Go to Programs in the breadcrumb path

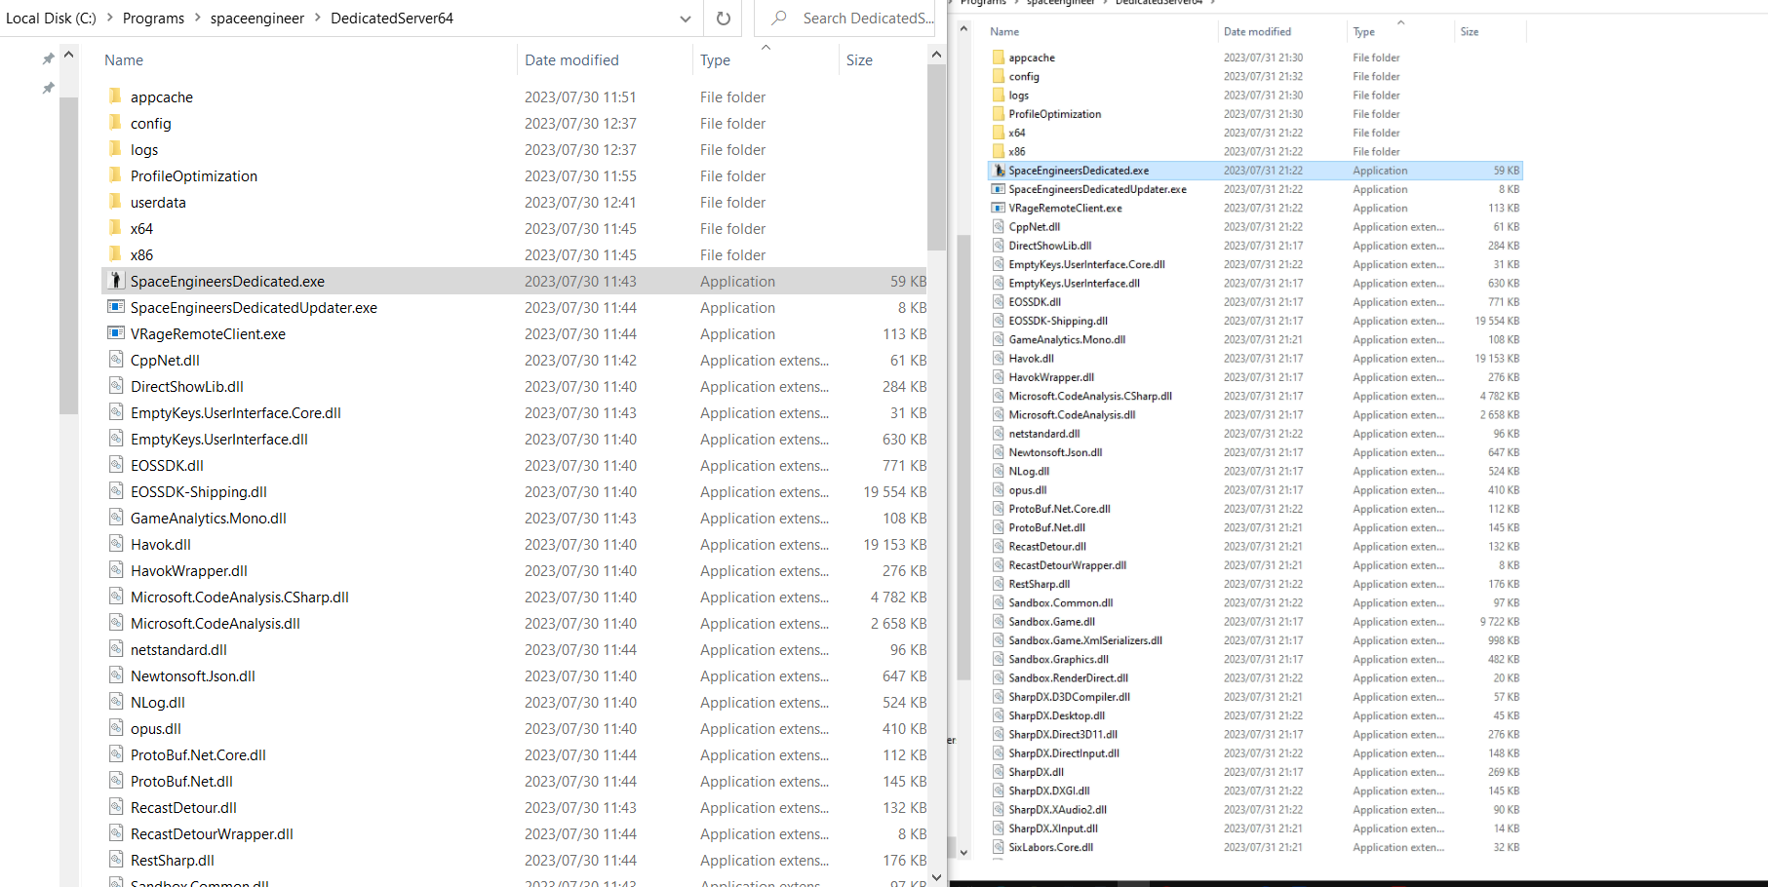click(x=153, y=19)
